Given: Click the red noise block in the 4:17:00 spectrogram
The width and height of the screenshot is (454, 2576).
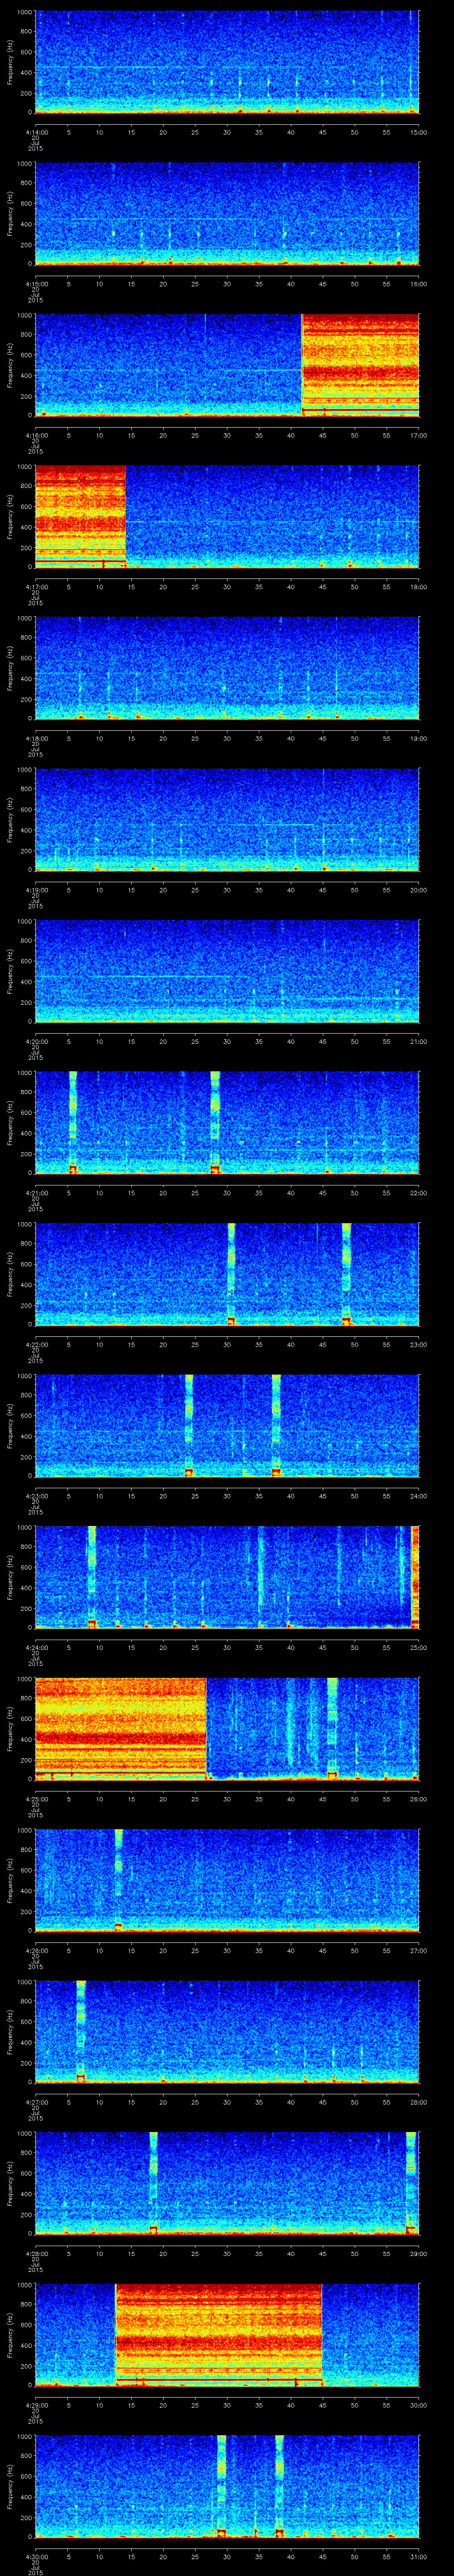Looking at the screenshot, I should (x=80, y=517).
